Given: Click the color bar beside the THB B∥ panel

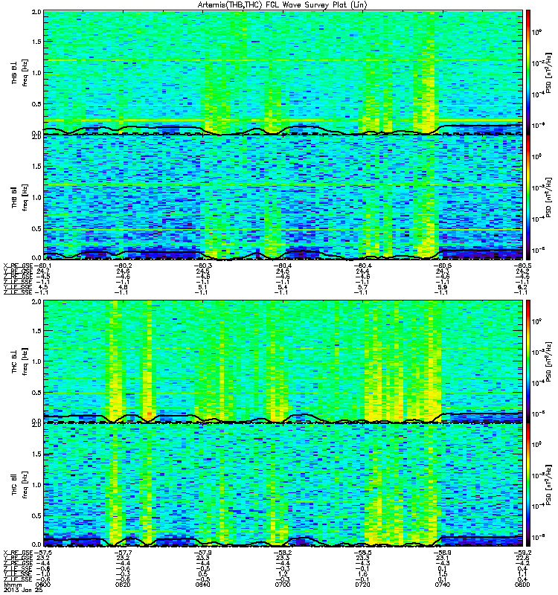Looking at the screenshot, I should [527, 197].
